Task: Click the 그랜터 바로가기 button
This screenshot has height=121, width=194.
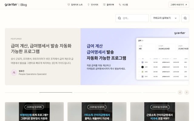Action: coord(179,5)
